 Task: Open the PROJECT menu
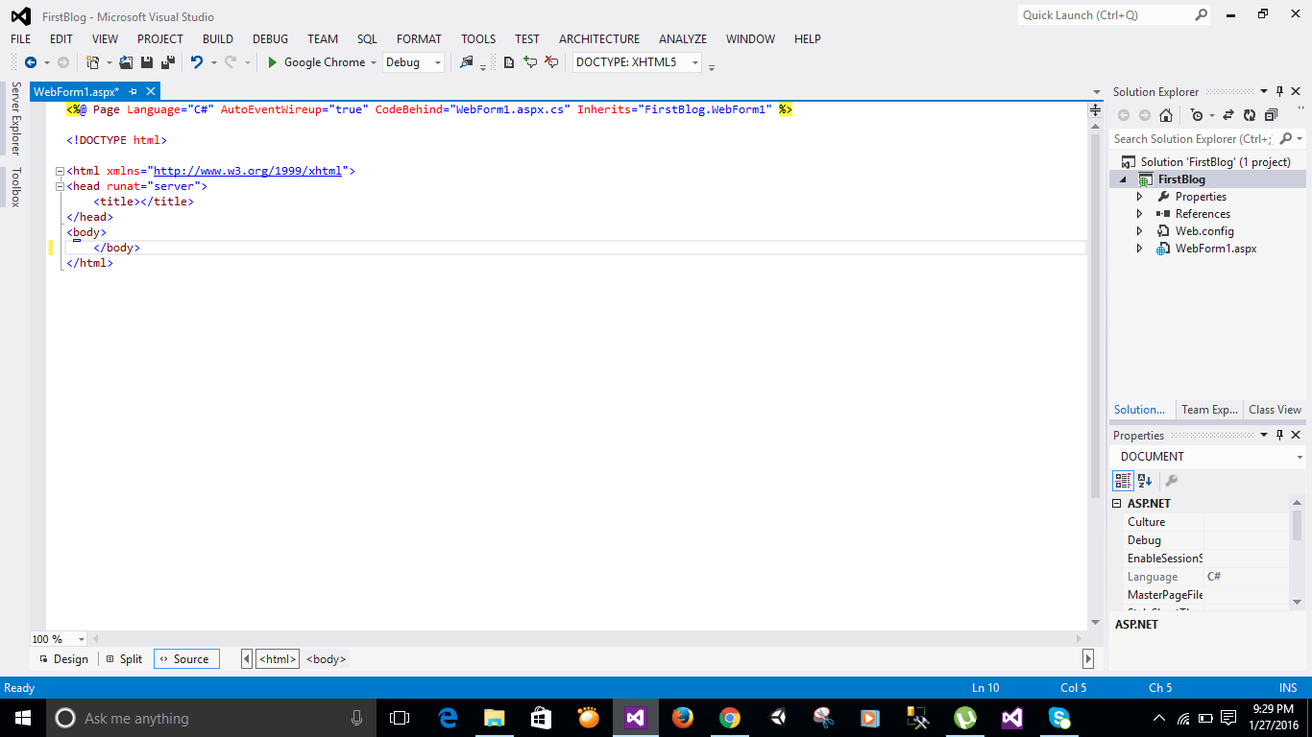[x=160, y=39]
